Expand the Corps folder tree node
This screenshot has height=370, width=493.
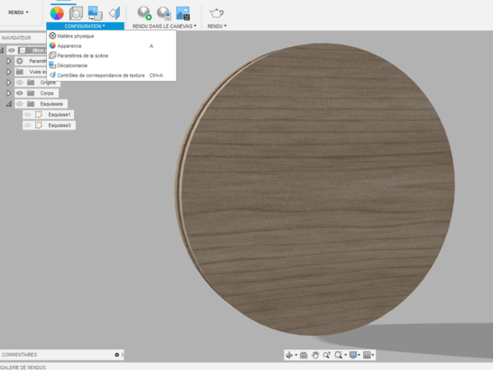tap(8, 93)
